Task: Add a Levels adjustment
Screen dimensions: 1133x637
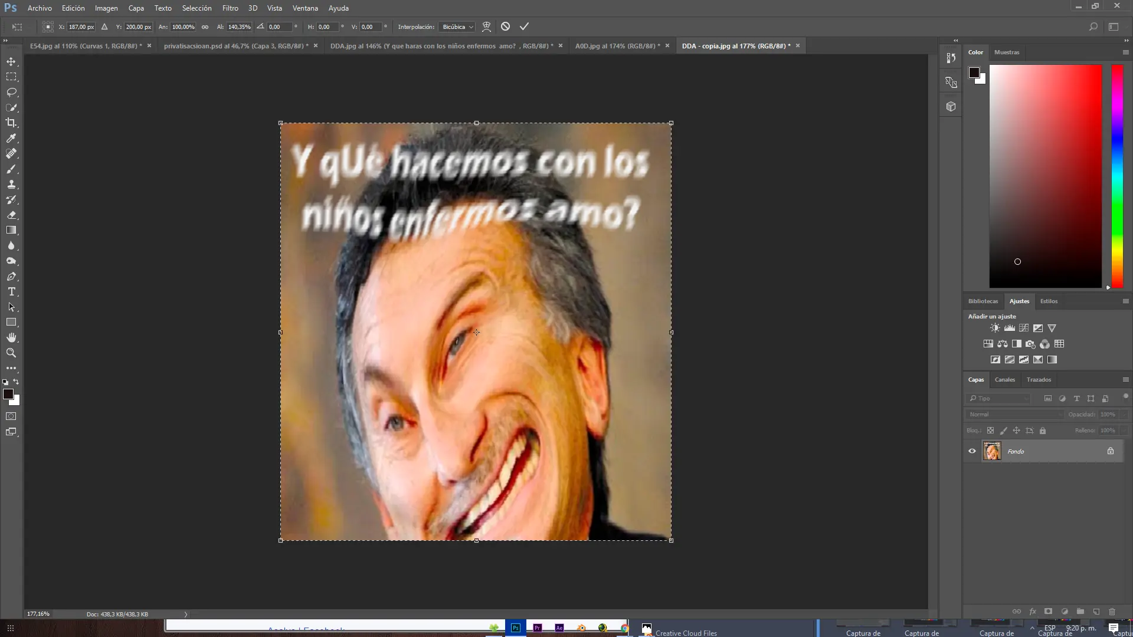Action: (1010, 328)
